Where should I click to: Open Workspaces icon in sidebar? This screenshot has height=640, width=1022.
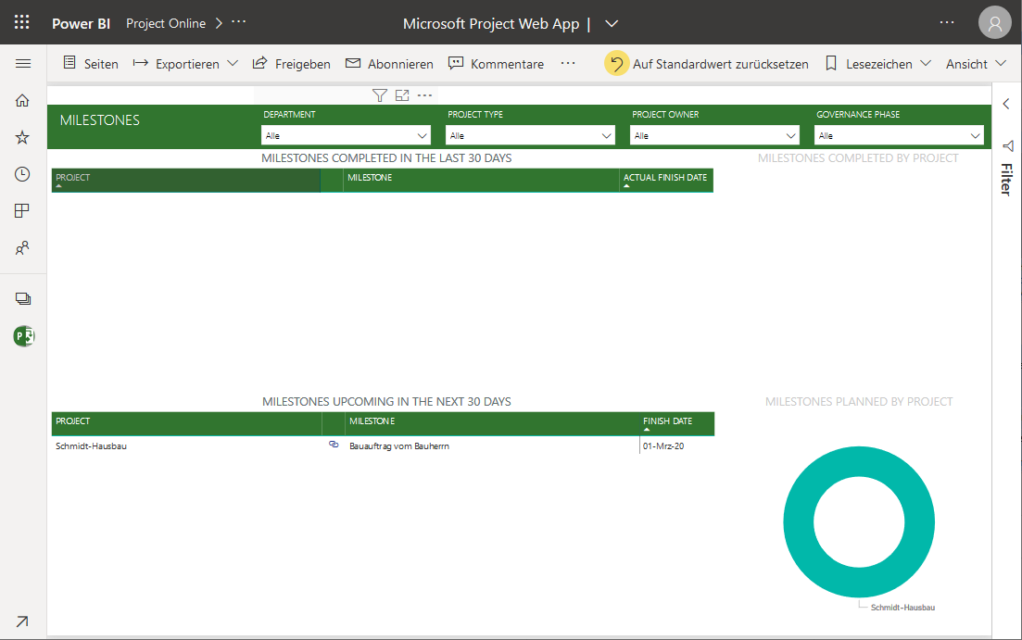23,299
